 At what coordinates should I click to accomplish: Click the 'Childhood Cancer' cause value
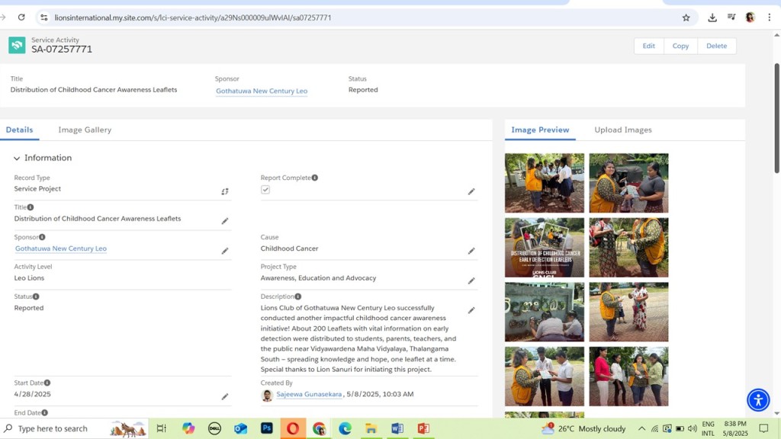point(289,248)
